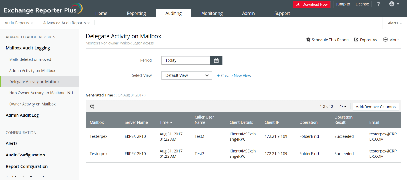Viewport: 407px width, 180px height.
Task: Click the Export As icon
Action: [x=356, y=40]
